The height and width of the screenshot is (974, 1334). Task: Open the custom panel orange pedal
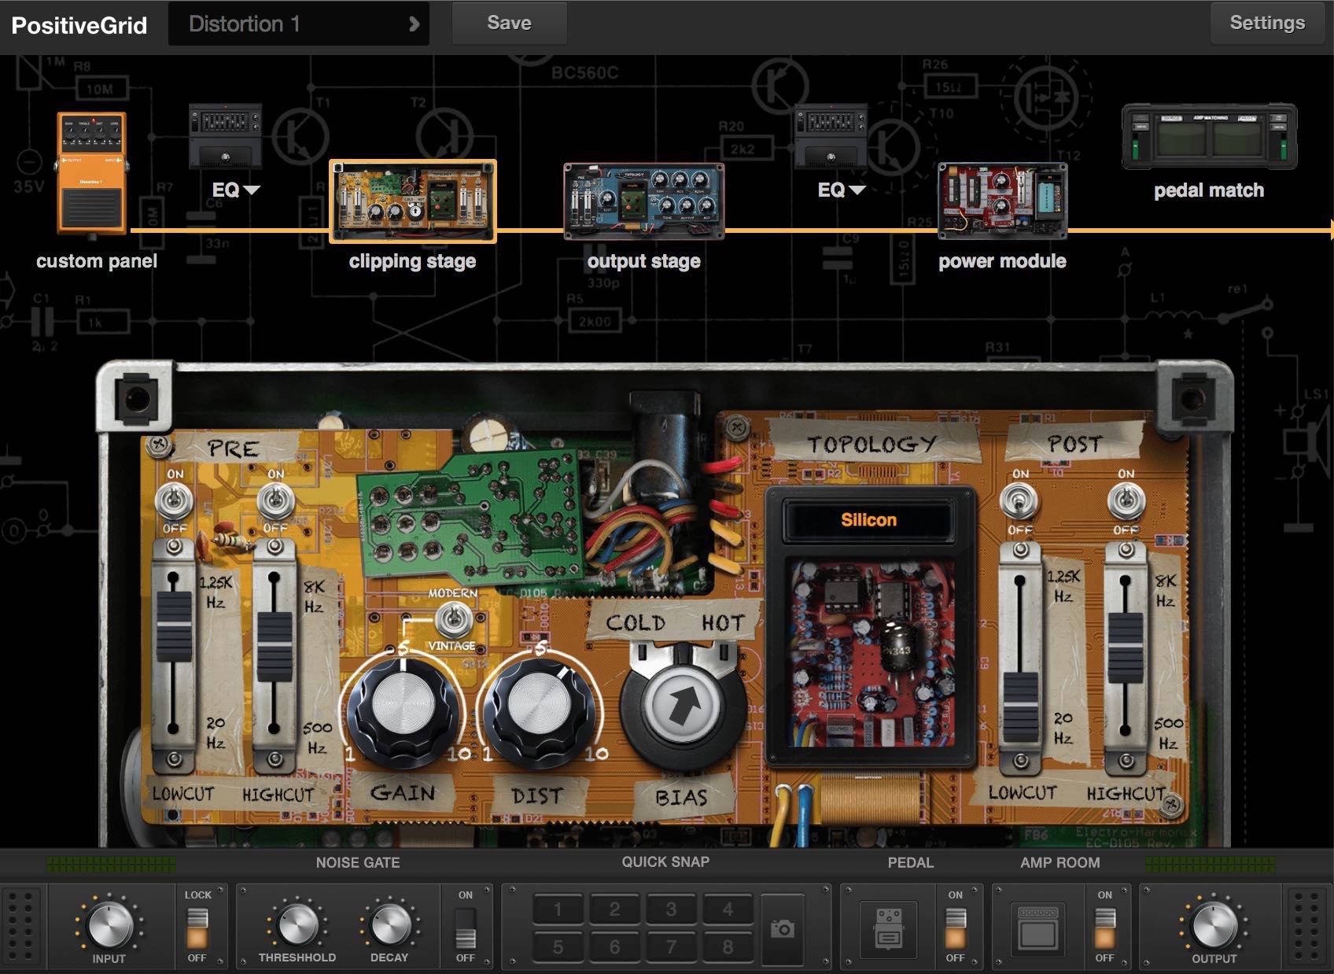click(x=91, y=173)
